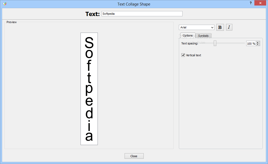Viewport: 268px width, 164px height.
Task: Close the Text Collage Shape window
Action: [x=260, y=3]
